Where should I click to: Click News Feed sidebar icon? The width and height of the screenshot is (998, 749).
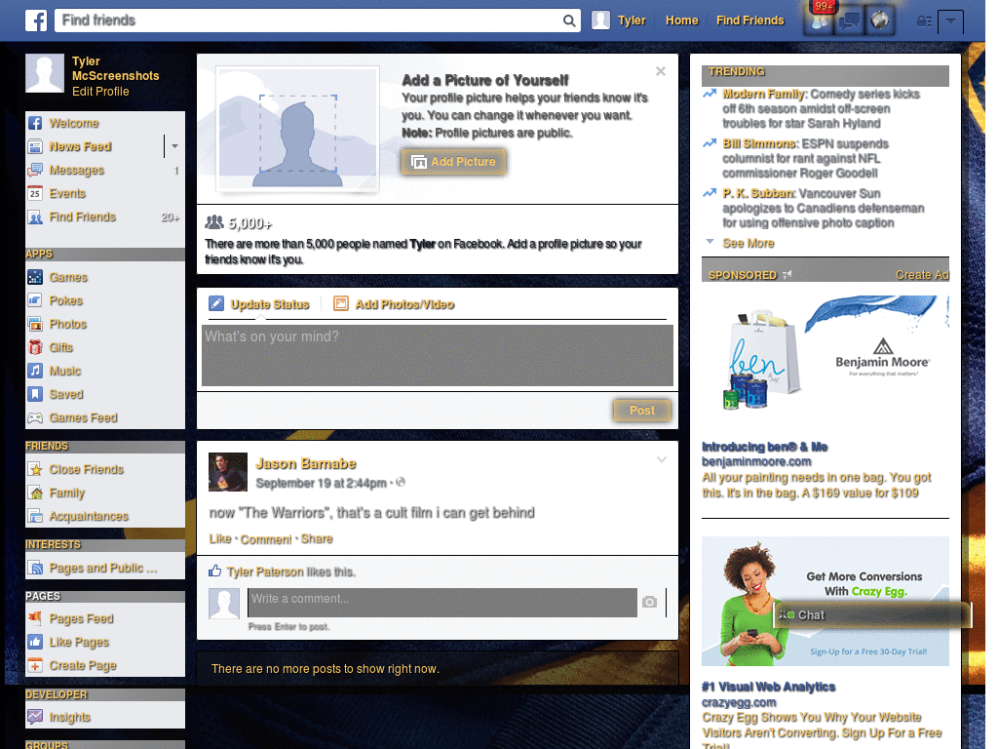35,146
